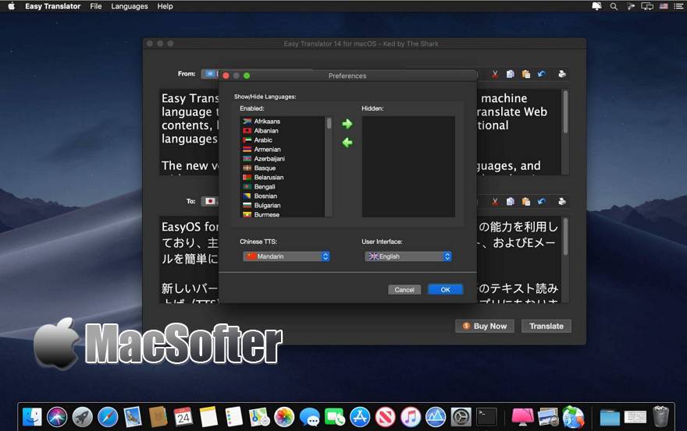Select Bengali in the Enabled list
Screen dimensions: 687x431
pyautogui.click(x=283, y=186)
